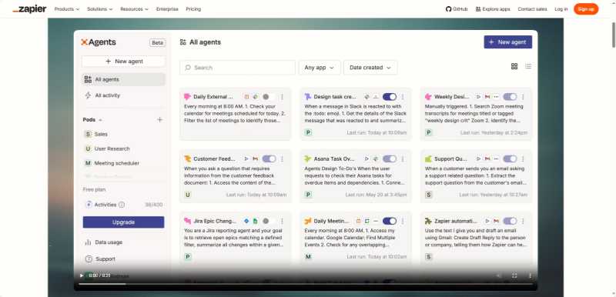
Task: Run the Asana Task agent play icon
Action: coord(367,159)
